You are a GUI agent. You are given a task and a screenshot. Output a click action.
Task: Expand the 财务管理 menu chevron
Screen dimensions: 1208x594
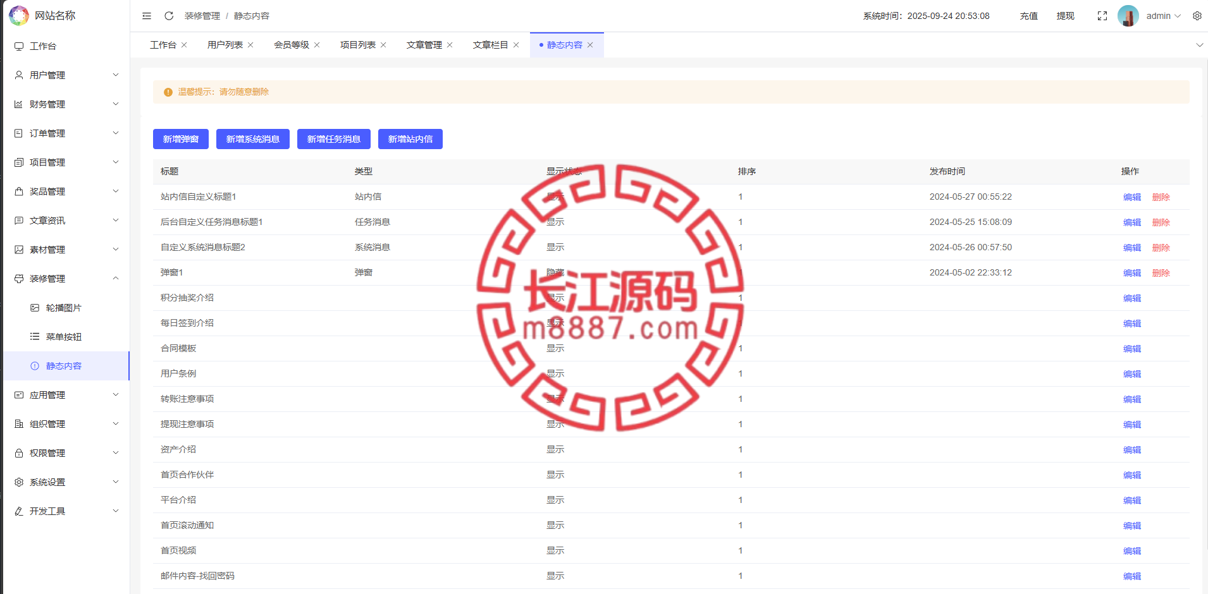[116, 104]
